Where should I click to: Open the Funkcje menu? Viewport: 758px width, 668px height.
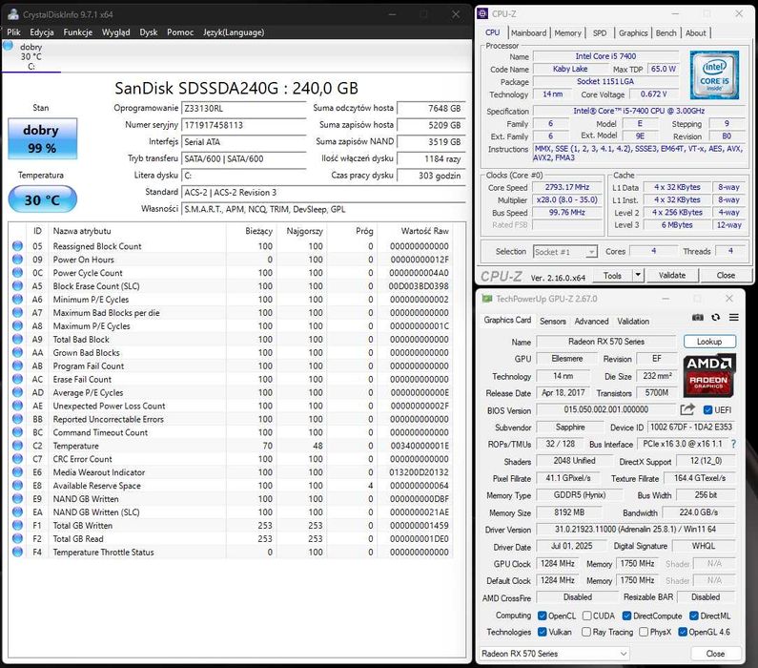click(x=78, y=31)
